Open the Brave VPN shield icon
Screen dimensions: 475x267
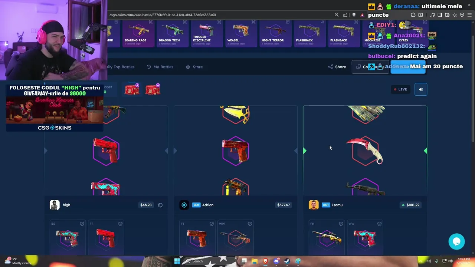[x=462, y=15]
